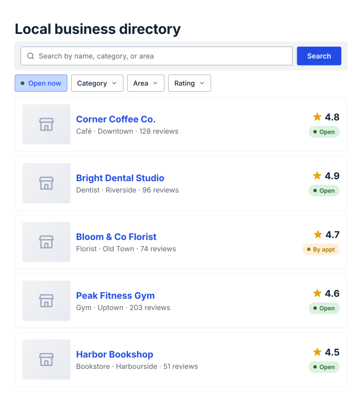Open the Rating filter dropdown
Viewport: 362px width, 407px height.
189,83
